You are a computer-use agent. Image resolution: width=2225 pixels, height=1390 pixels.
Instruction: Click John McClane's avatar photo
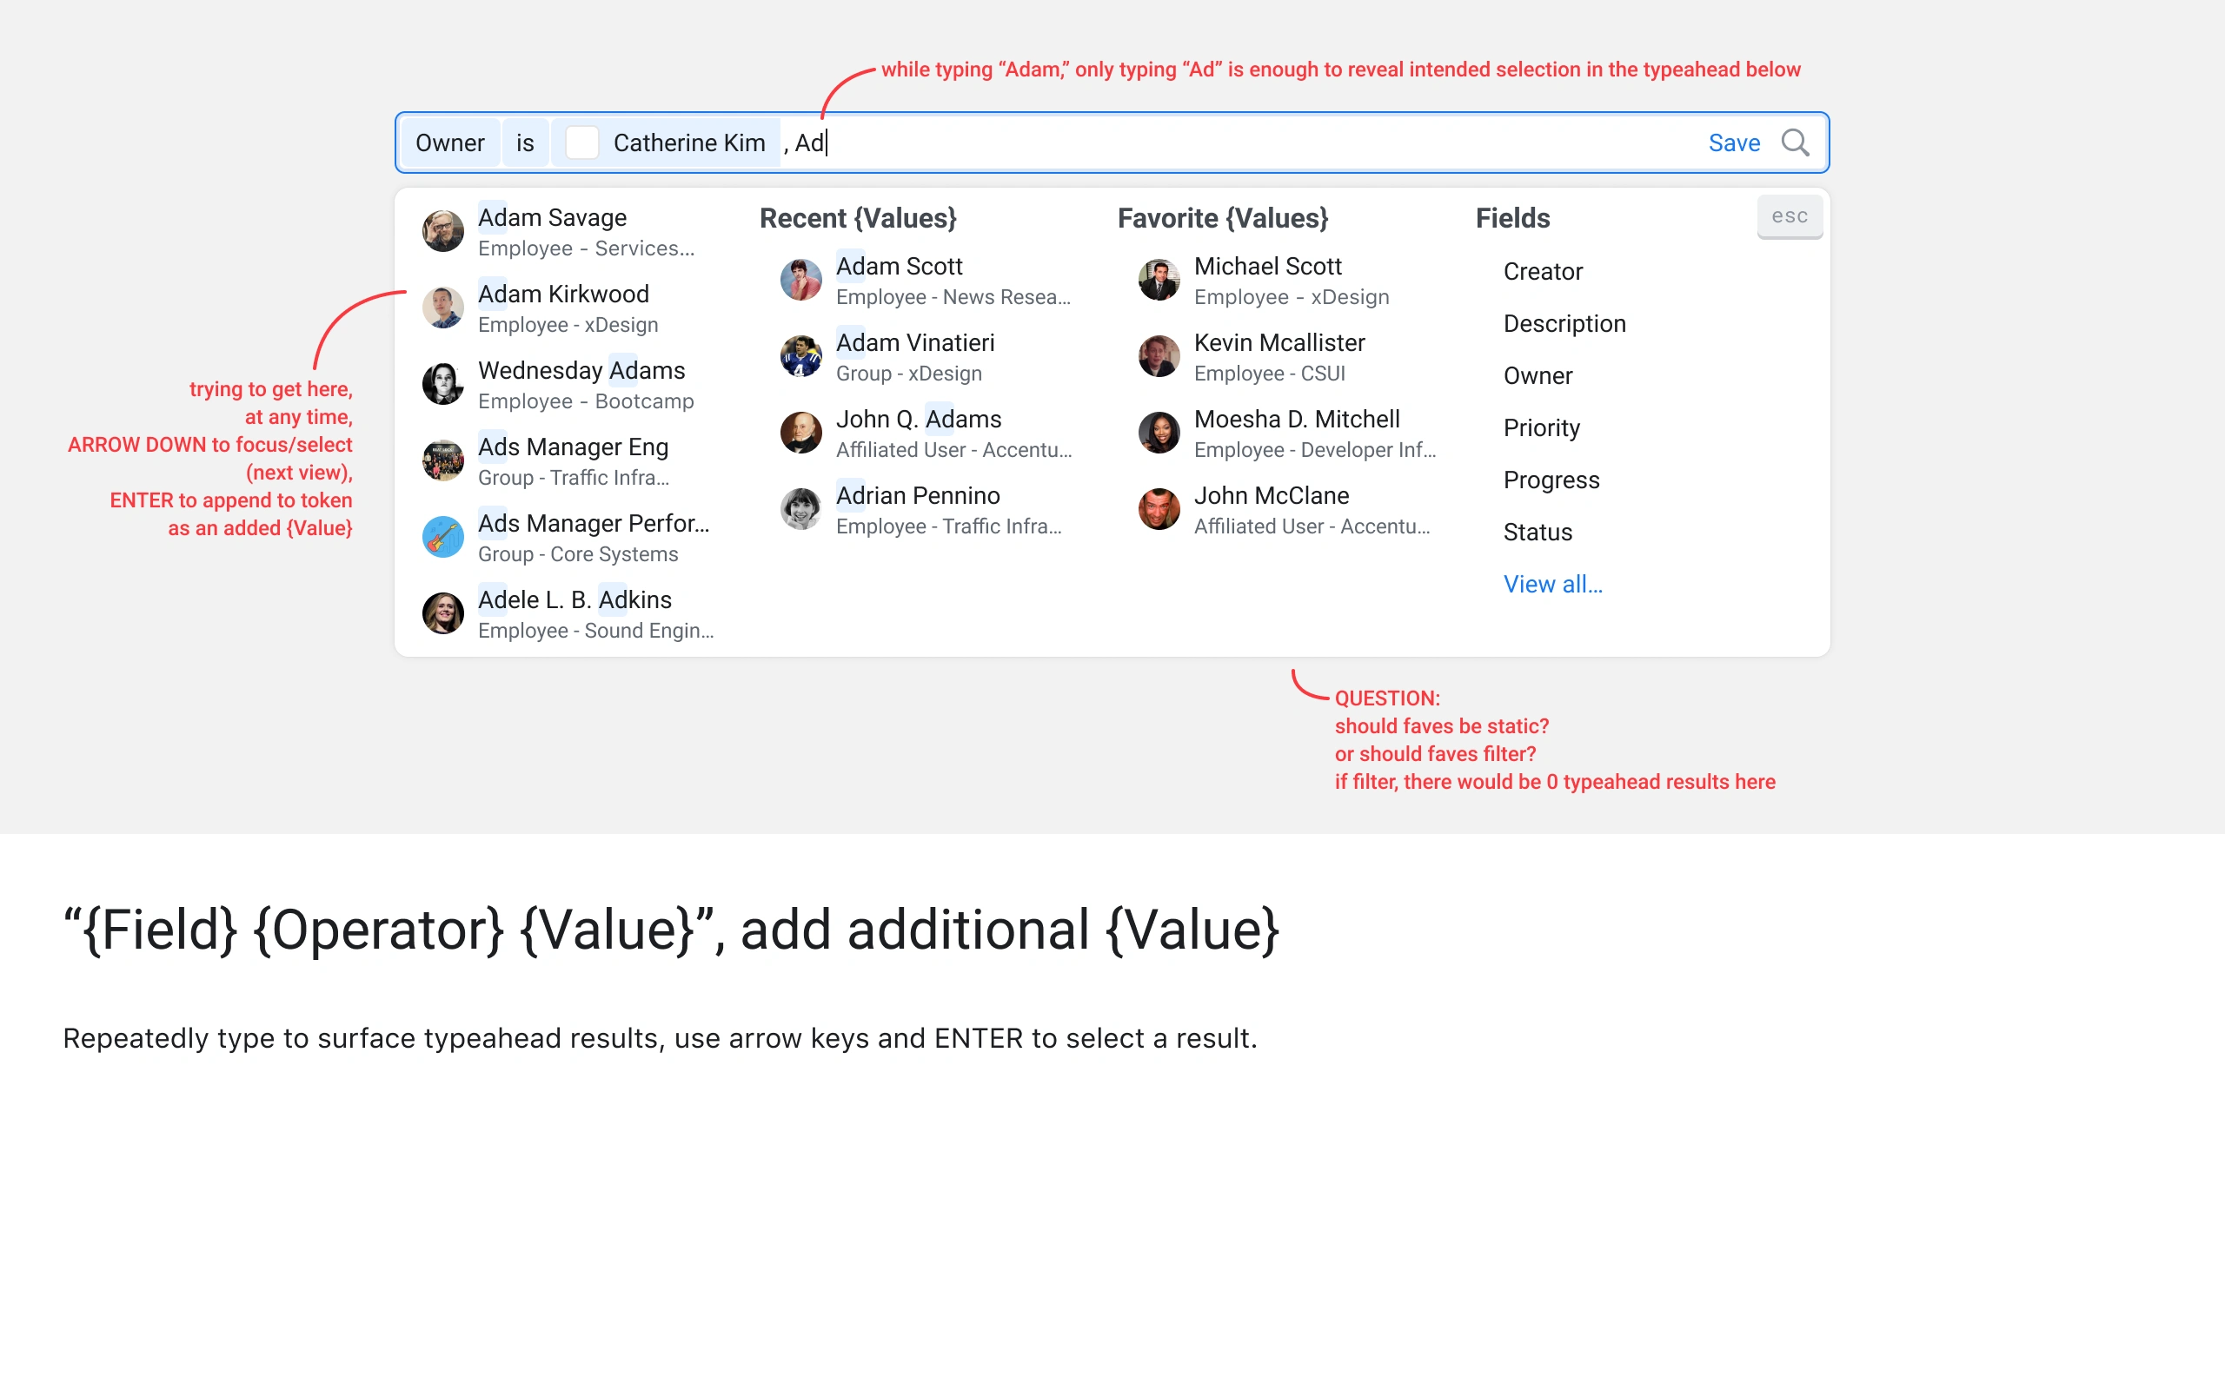(x=1159, y=509)
